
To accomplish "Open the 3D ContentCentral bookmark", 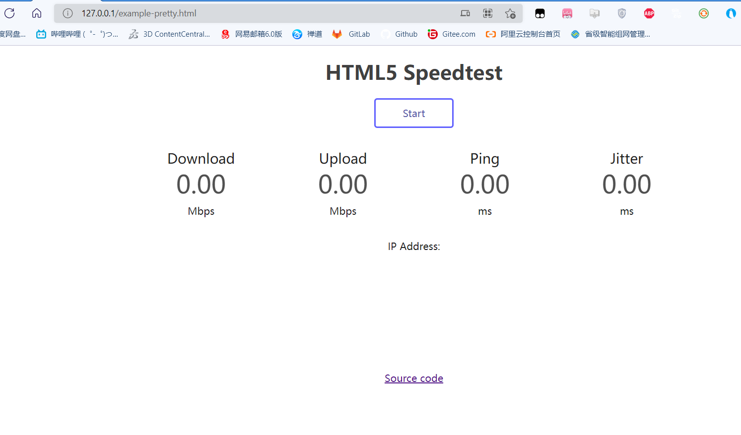I will [169, 34].
